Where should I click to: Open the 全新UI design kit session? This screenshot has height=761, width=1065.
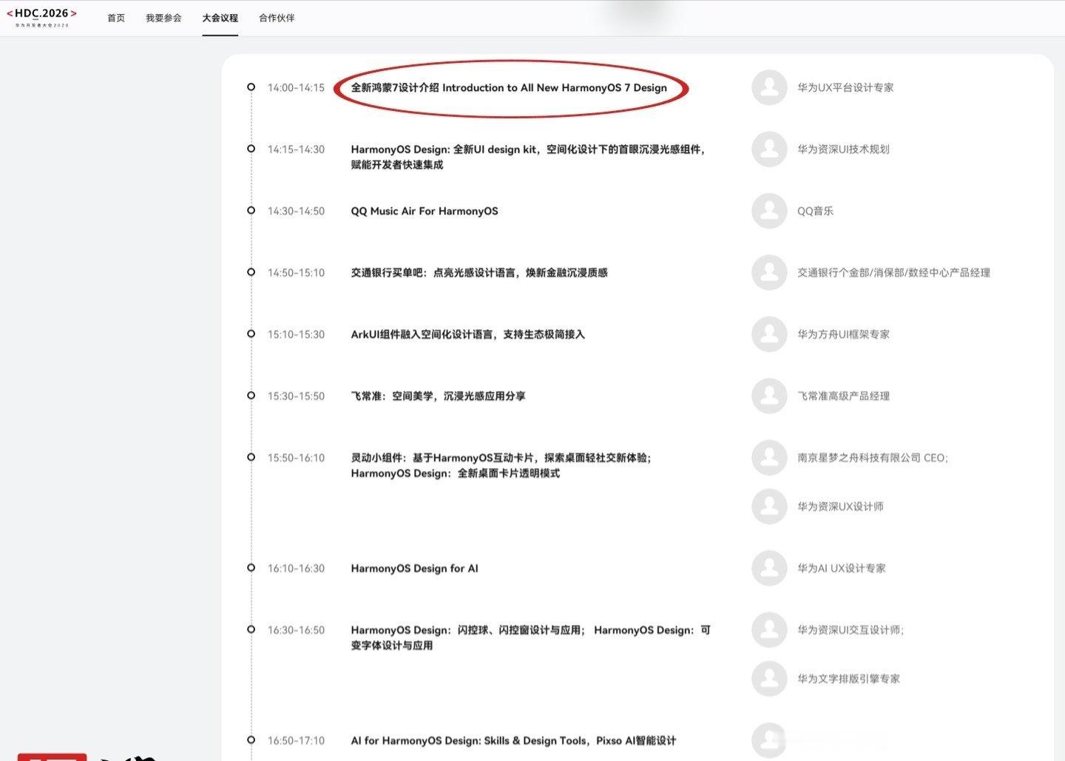point(528,157)
